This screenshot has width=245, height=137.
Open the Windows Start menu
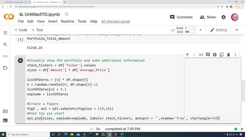(3, 134)
